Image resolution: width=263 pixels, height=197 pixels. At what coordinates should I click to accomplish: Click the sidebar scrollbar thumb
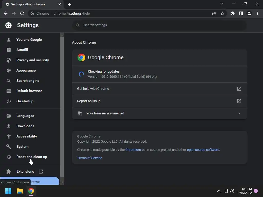pyautogui.click(x=62, y=107)
